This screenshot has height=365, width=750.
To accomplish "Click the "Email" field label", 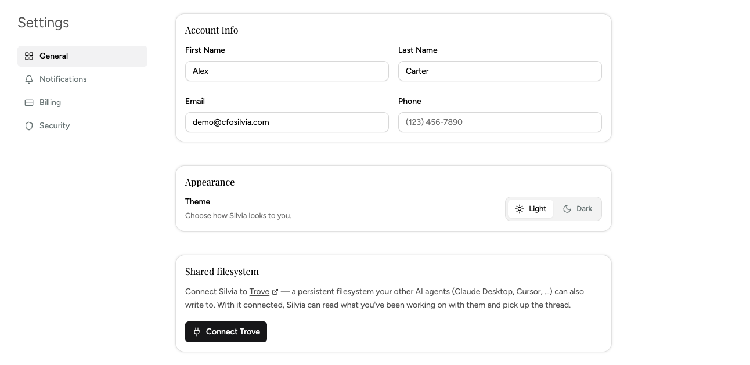I will pos(195,101).
